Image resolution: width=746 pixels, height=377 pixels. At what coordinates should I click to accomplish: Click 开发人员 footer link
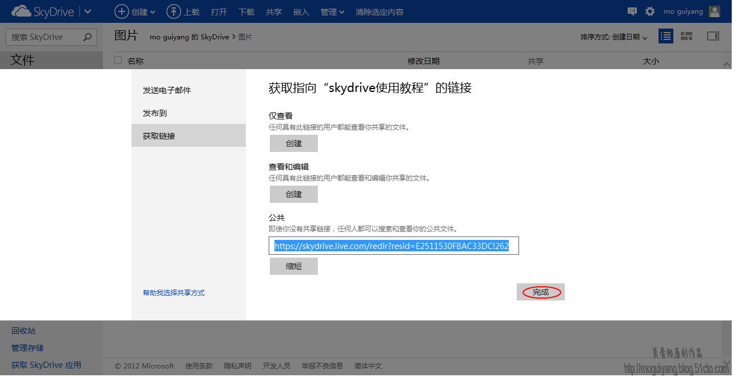(277, 366)
